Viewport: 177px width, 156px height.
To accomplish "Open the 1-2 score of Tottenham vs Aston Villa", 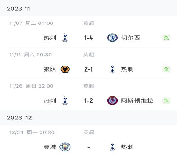I will 88,101.
